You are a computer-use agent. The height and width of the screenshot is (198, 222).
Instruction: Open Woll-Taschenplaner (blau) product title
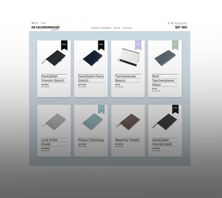click(x=163, y=80)
